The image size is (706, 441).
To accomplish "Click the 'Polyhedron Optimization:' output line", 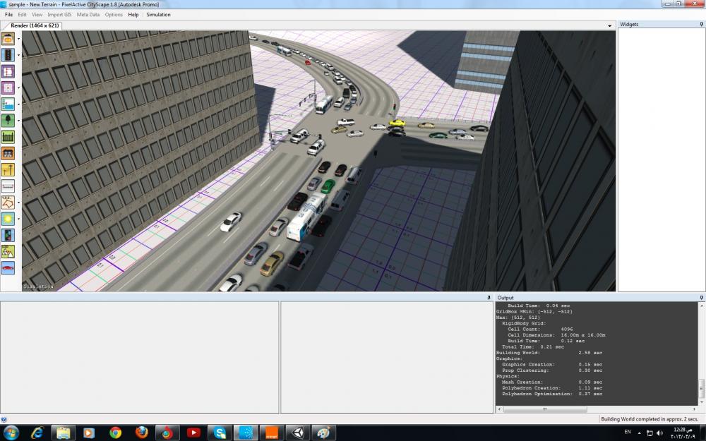I will 552,394.
